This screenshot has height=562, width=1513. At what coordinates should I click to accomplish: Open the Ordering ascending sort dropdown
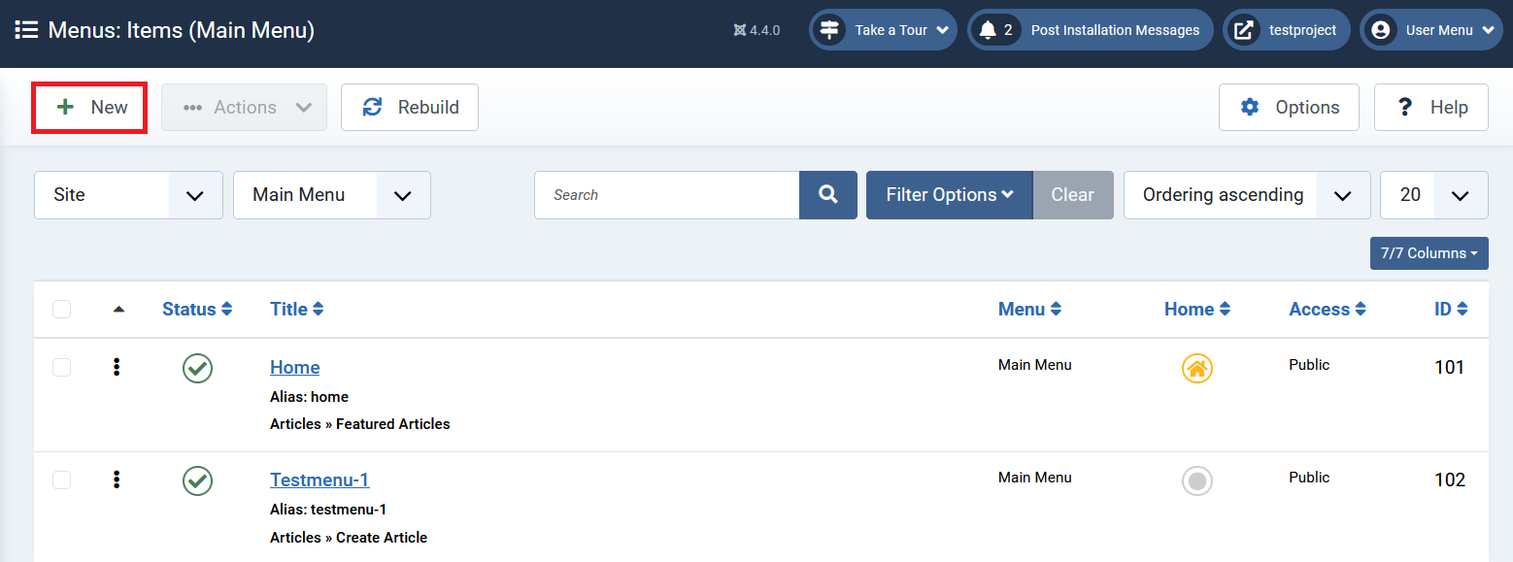1247,195
